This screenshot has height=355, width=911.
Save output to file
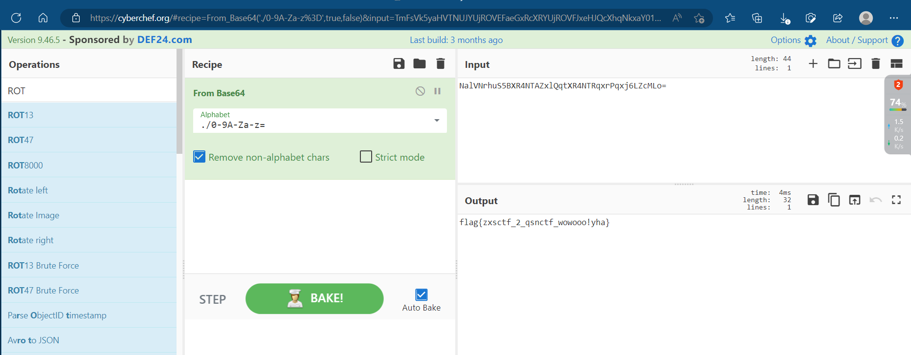[x=813, y=200]
